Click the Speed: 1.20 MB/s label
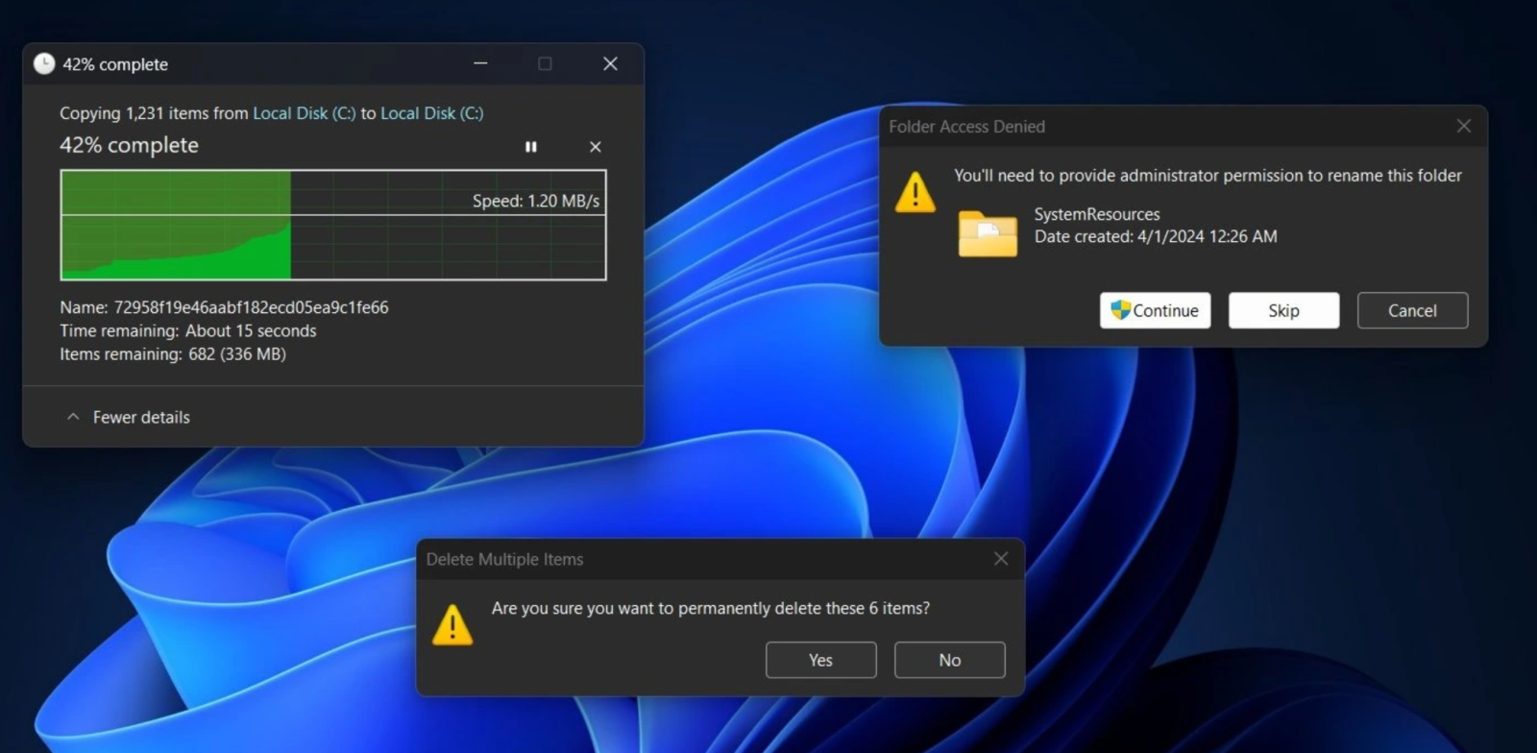This screenshot has width=1537, height=753. (x=536, y=201)
